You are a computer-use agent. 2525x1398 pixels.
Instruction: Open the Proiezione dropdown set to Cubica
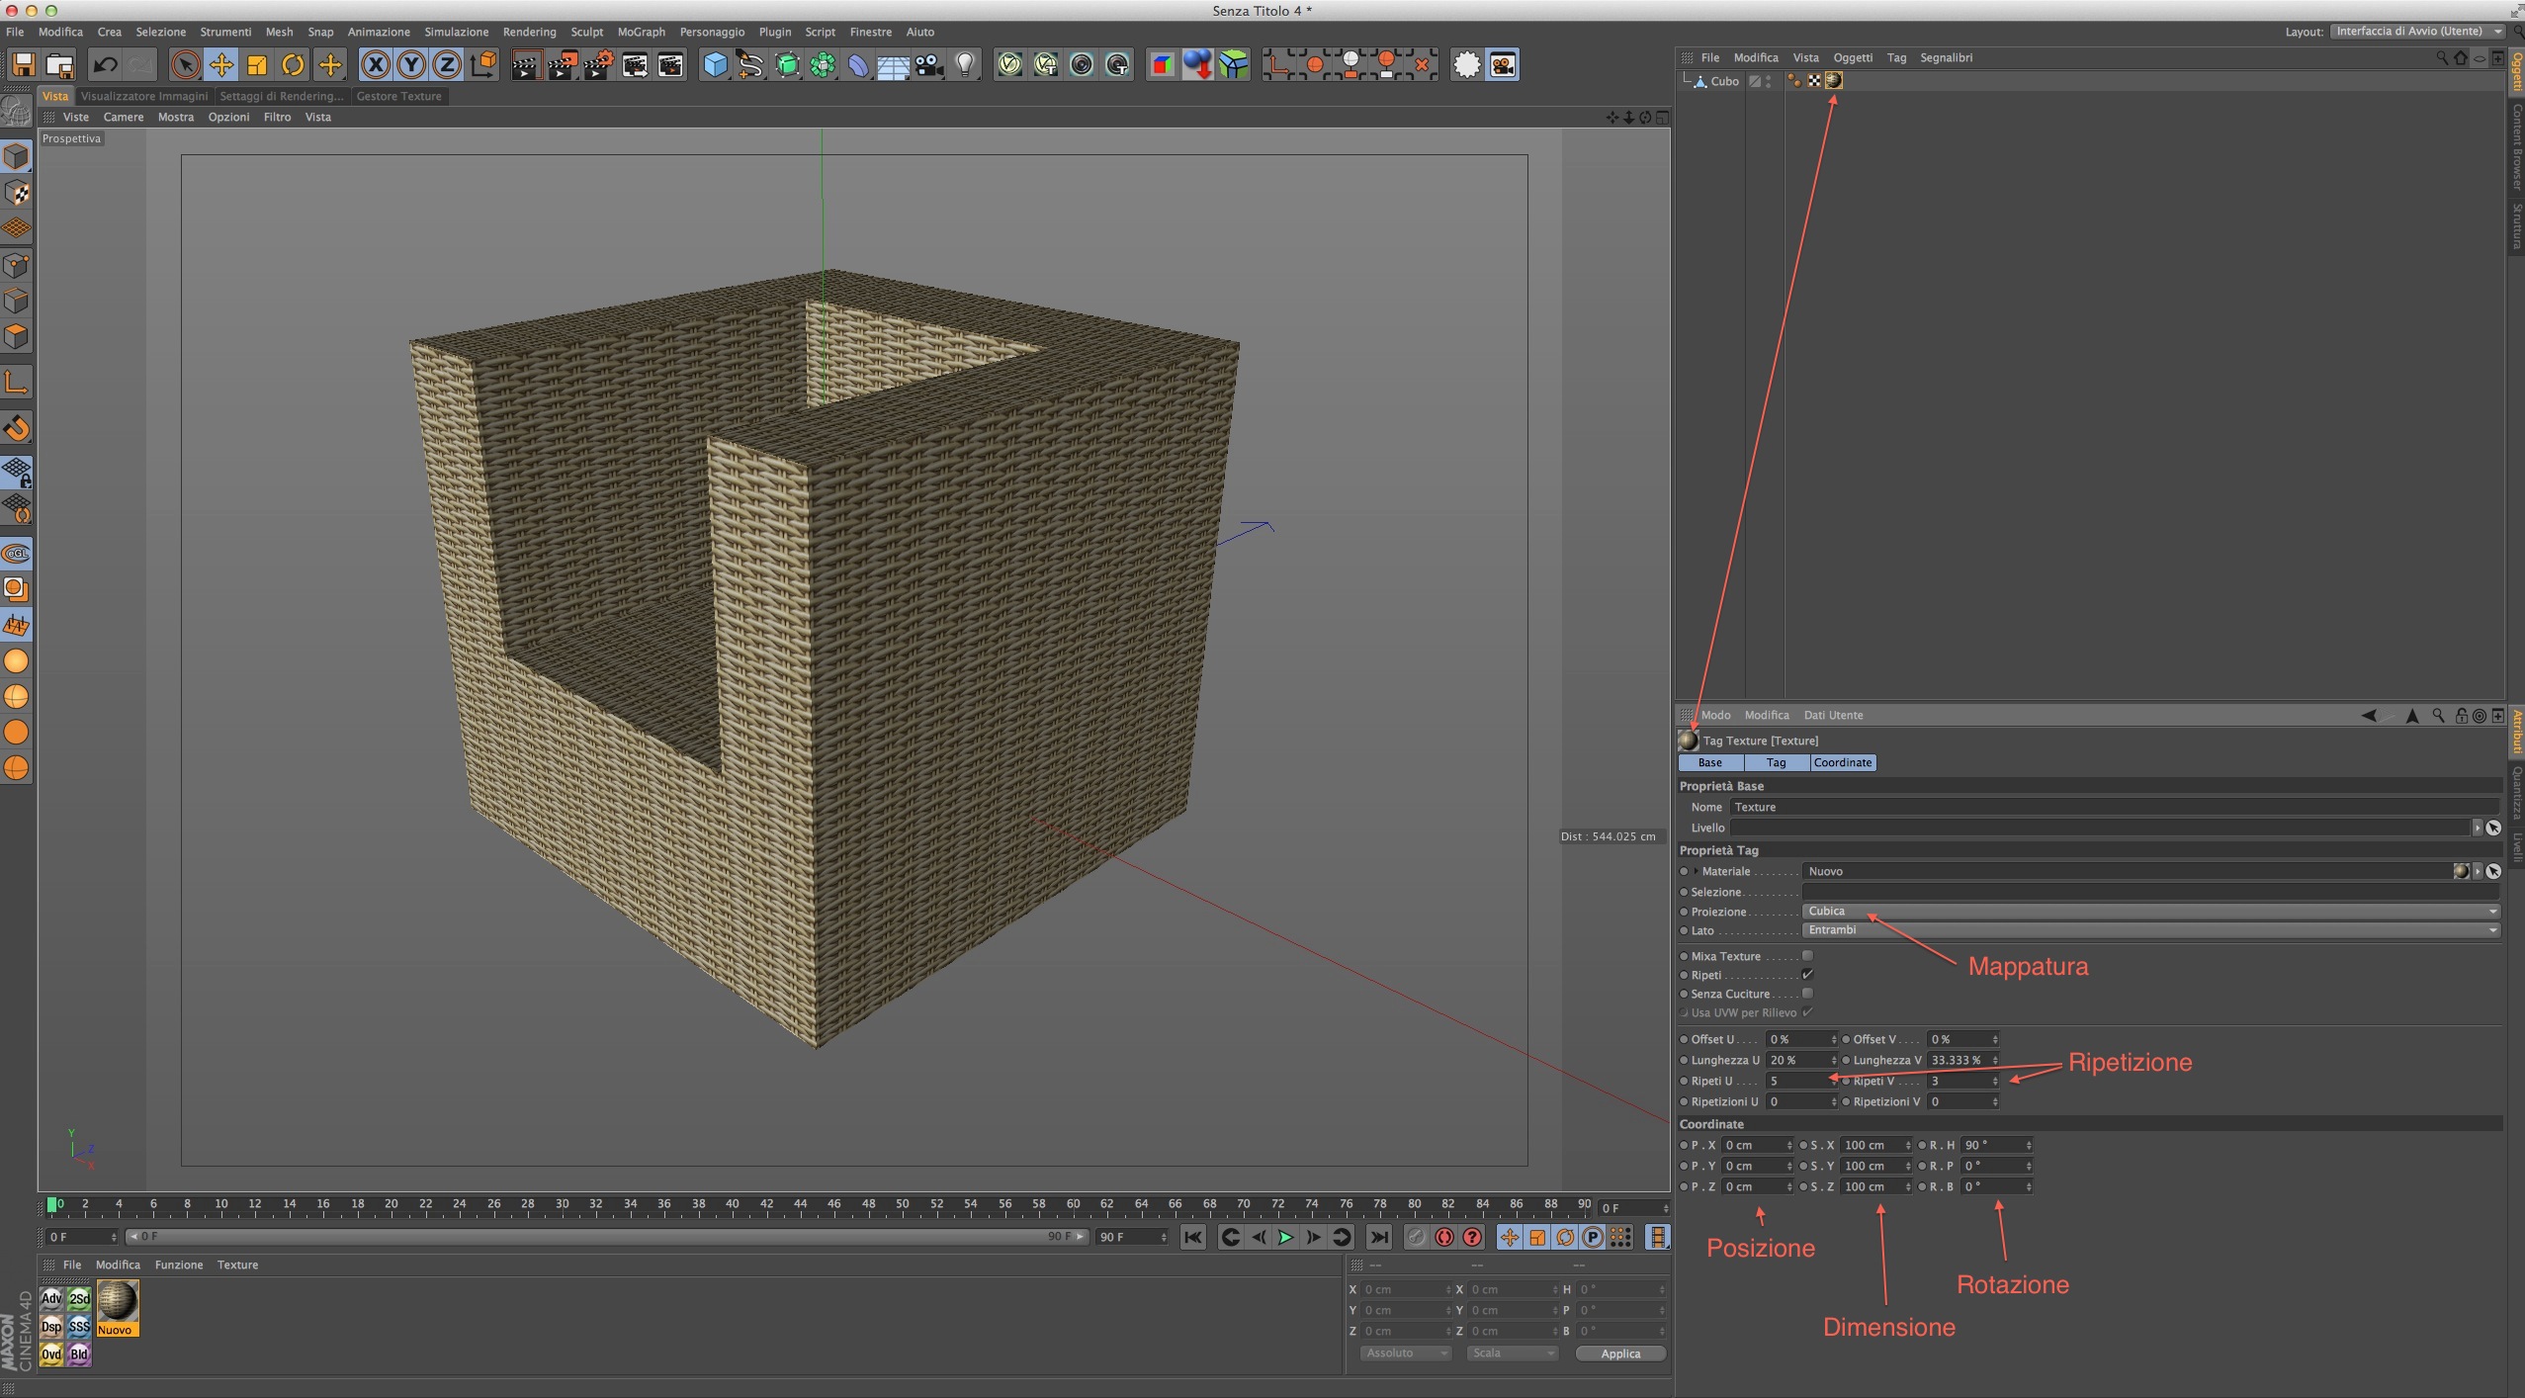click(x=2149, y=912)
